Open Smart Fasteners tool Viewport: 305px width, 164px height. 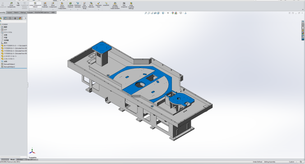click(x=45, y=5)
